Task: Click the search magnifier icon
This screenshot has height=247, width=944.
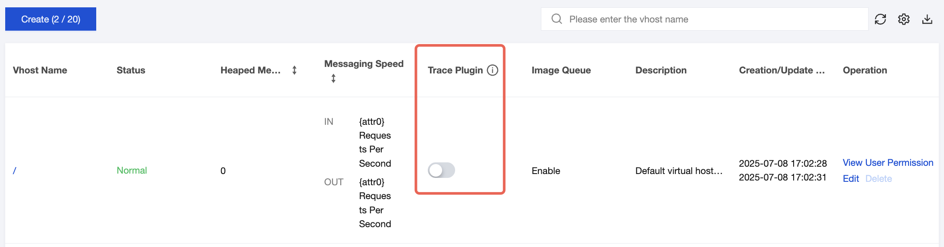Action: 557,19
